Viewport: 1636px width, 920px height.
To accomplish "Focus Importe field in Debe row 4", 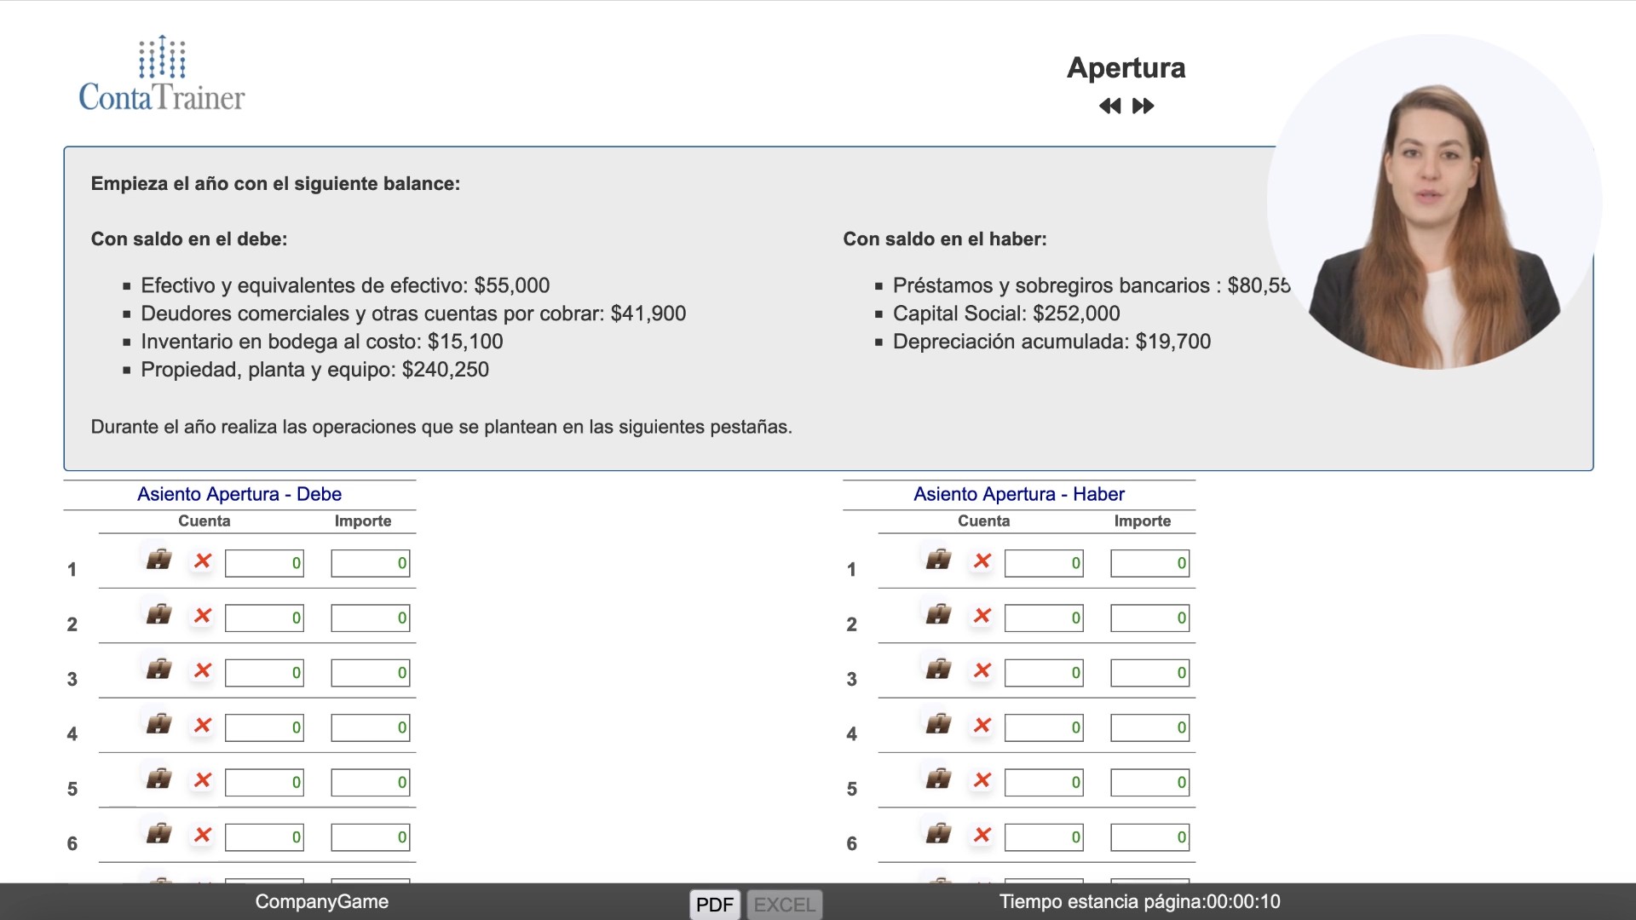I will point(371,727).
